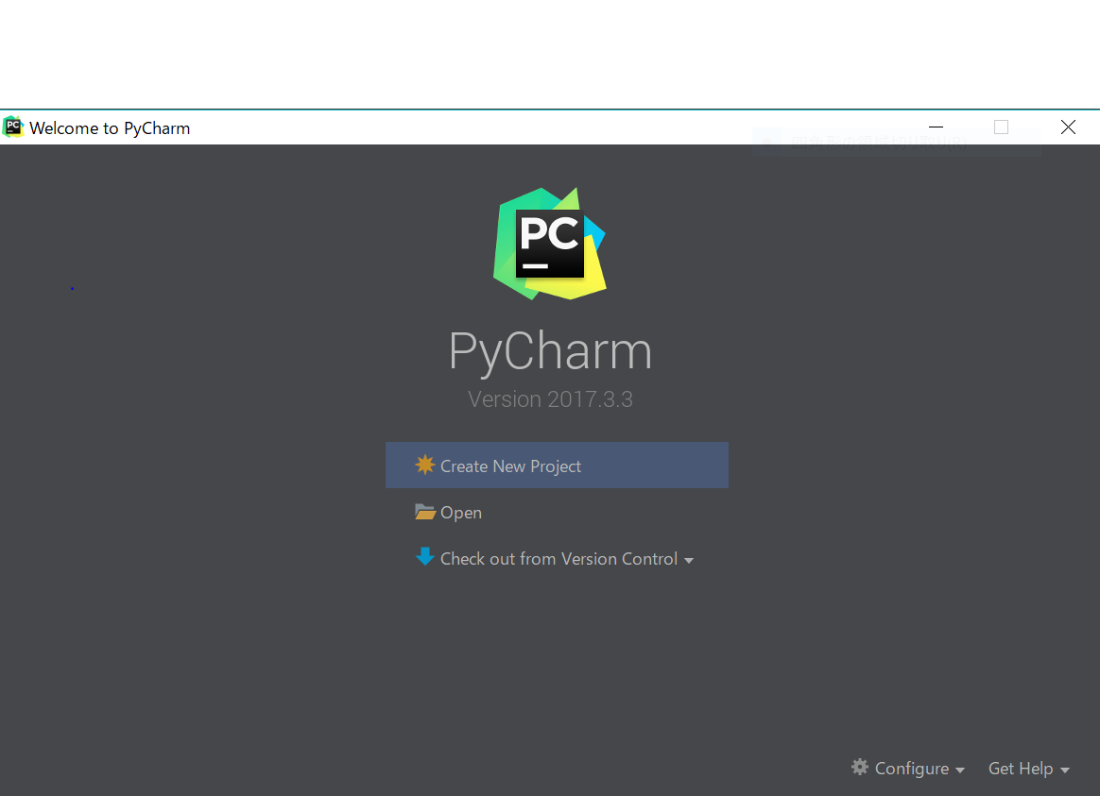Click the large PyCharm title text

(x=550, y=352)
